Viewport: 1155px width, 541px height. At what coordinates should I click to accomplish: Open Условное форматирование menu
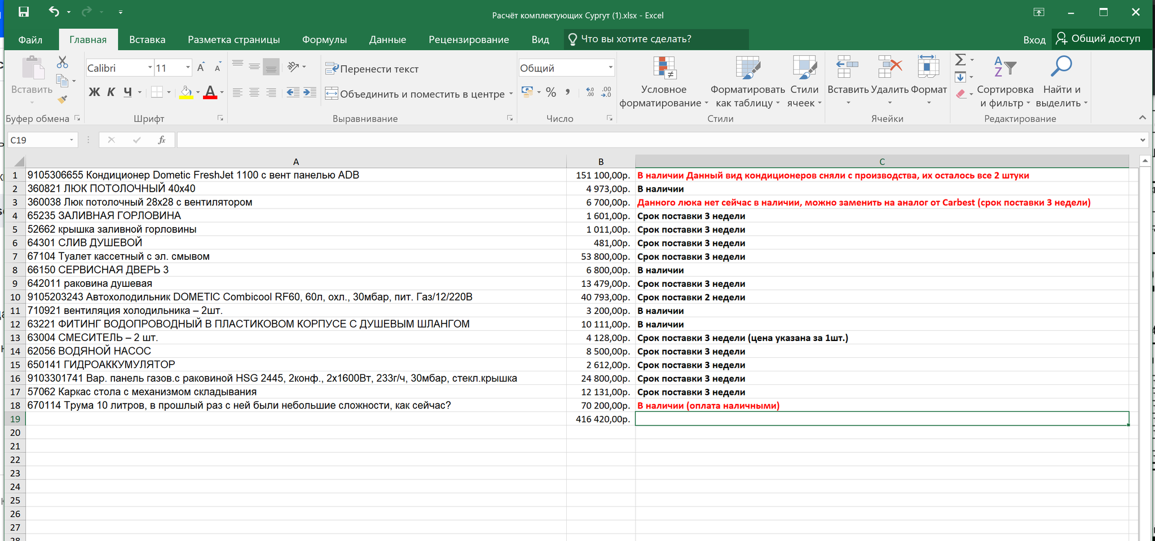(664, 82)
